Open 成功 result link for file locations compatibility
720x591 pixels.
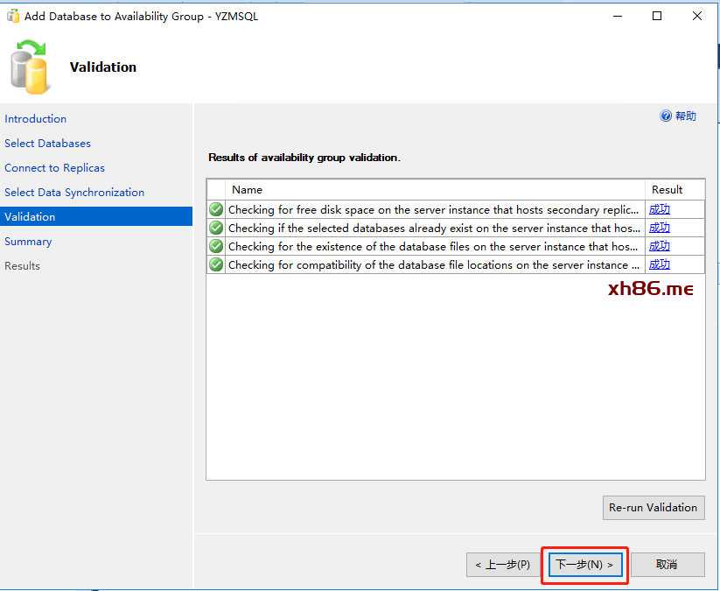click(659, 264)
